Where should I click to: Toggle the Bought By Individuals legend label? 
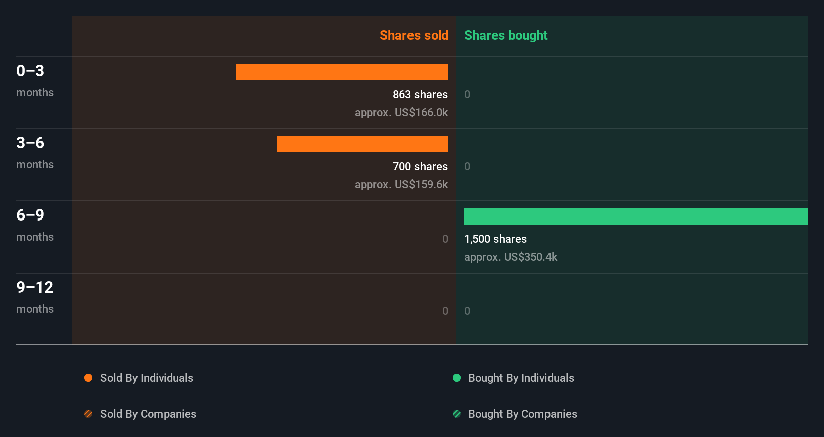click(521, 378)
